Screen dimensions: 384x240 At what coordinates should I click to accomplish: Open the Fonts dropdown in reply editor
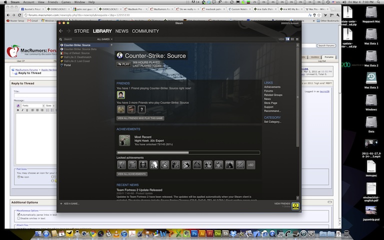[x=33, y=105]
